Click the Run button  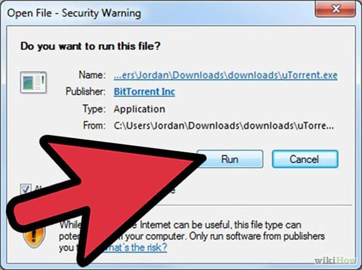pos(230,159)
